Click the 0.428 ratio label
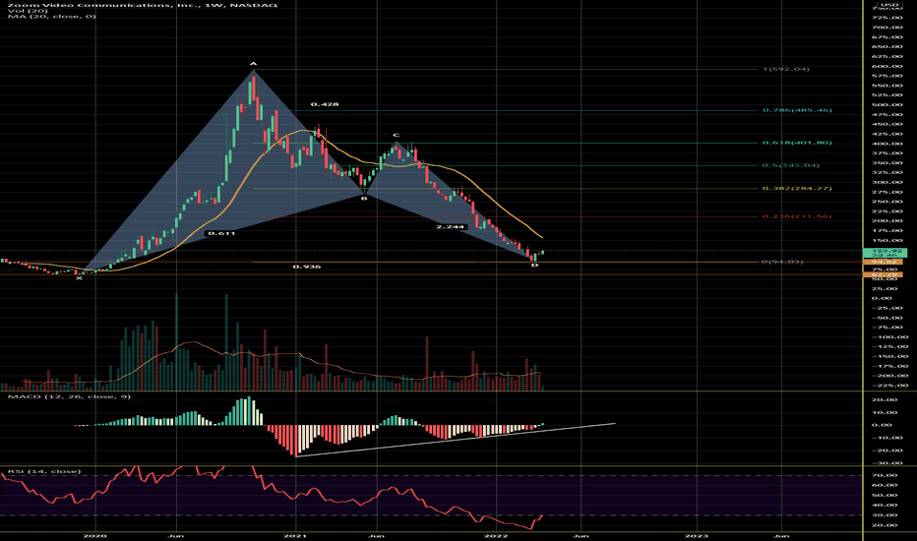The image size is (917, 541). point(325,104)
